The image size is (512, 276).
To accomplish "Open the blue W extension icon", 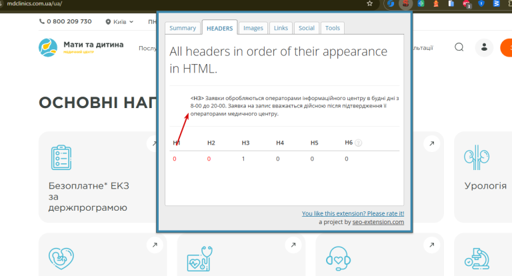I will pos(496,4).
